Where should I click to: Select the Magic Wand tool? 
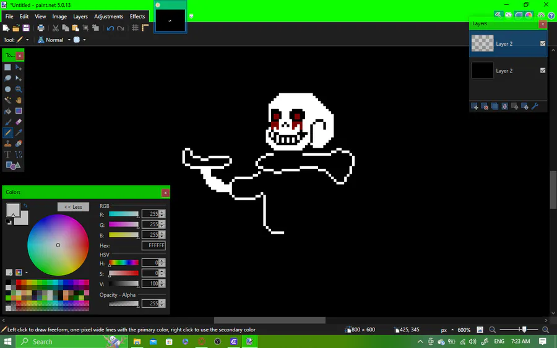point(7,100)
